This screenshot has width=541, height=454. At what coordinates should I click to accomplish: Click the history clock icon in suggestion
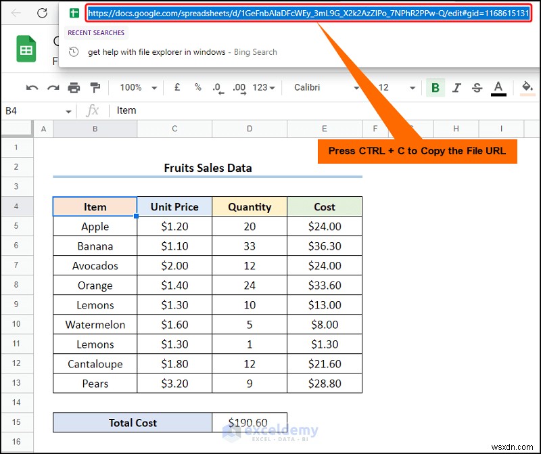click(74, 52)
